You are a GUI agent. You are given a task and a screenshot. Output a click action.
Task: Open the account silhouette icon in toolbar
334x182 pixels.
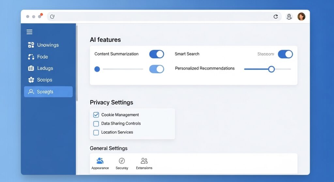[289, 17]
